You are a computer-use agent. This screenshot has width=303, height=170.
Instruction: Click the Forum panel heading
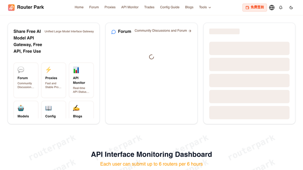point(124,31)
